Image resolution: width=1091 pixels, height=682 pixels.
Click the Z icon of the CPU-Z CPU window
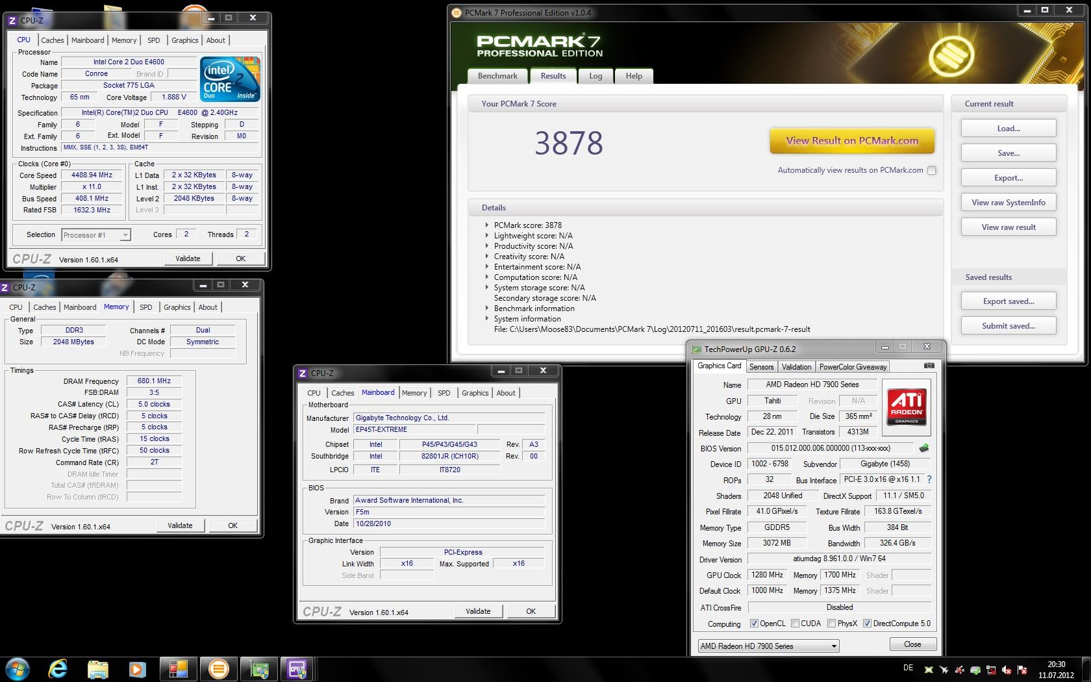click(x=13, y=20)
